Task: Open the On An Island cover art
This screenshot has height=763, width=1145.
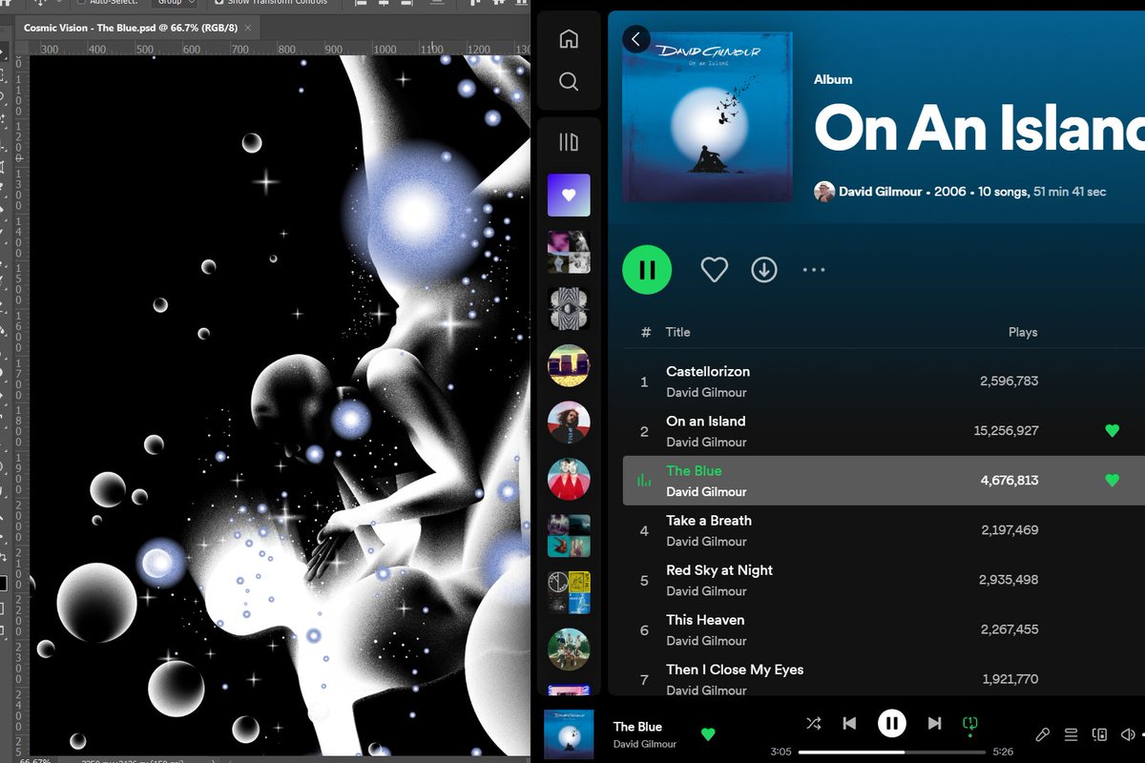Action: 707,117
